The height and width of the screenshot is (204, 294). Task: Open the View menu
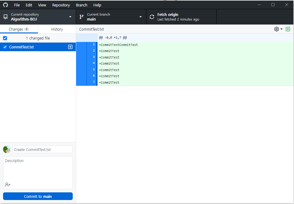coord(42,5)
